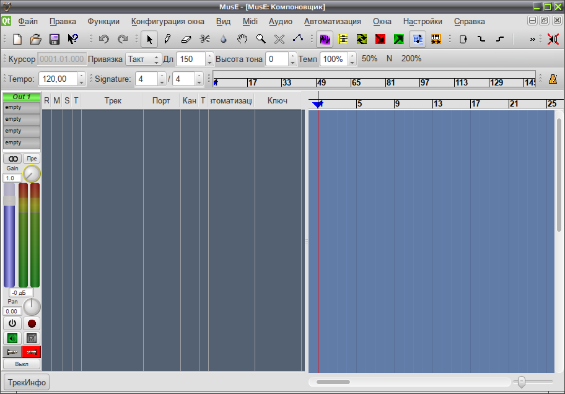
Task: Click the arranger horizontal scrollbar thumb
Action: pos(333,382)
